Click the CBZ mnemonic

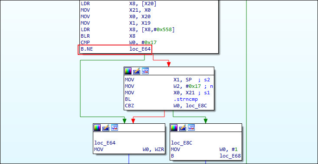point(129,106)
